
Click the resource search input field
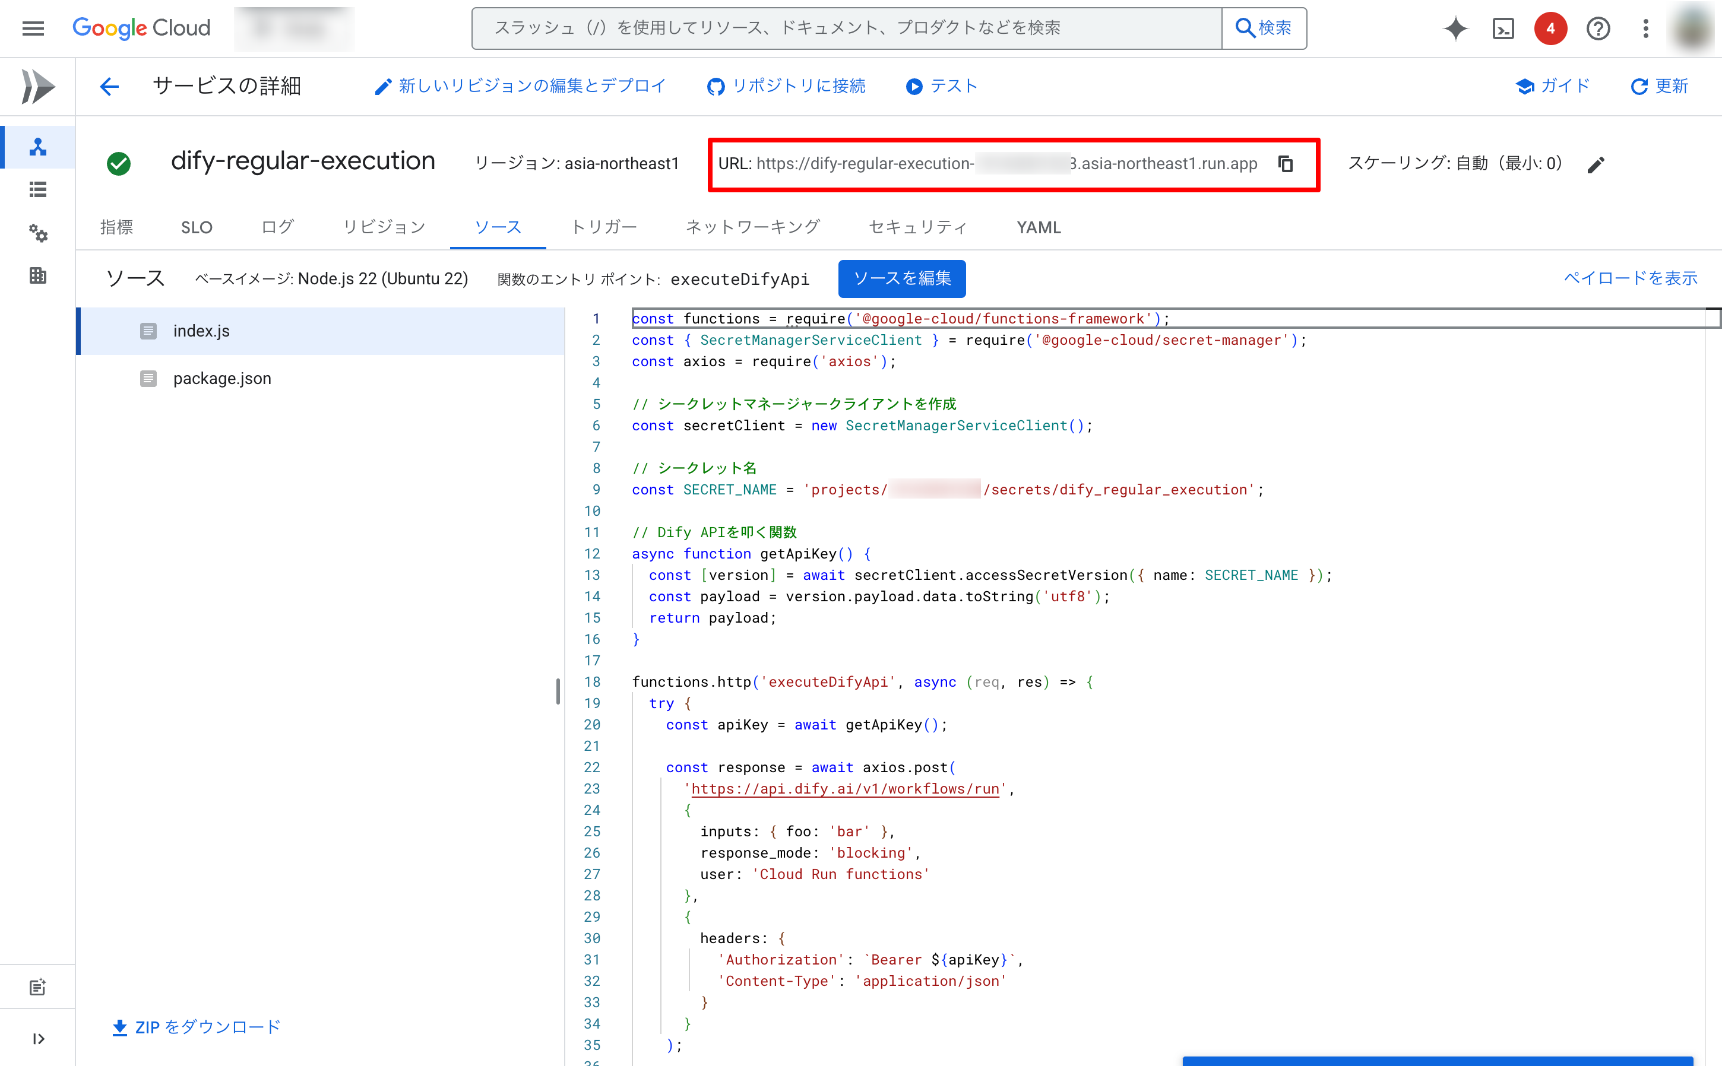(846, 28)
